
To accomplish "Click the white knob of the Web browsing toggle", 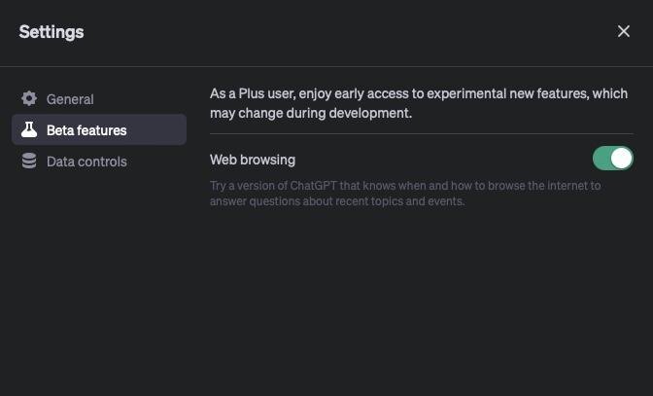I will tap(622, 158).
